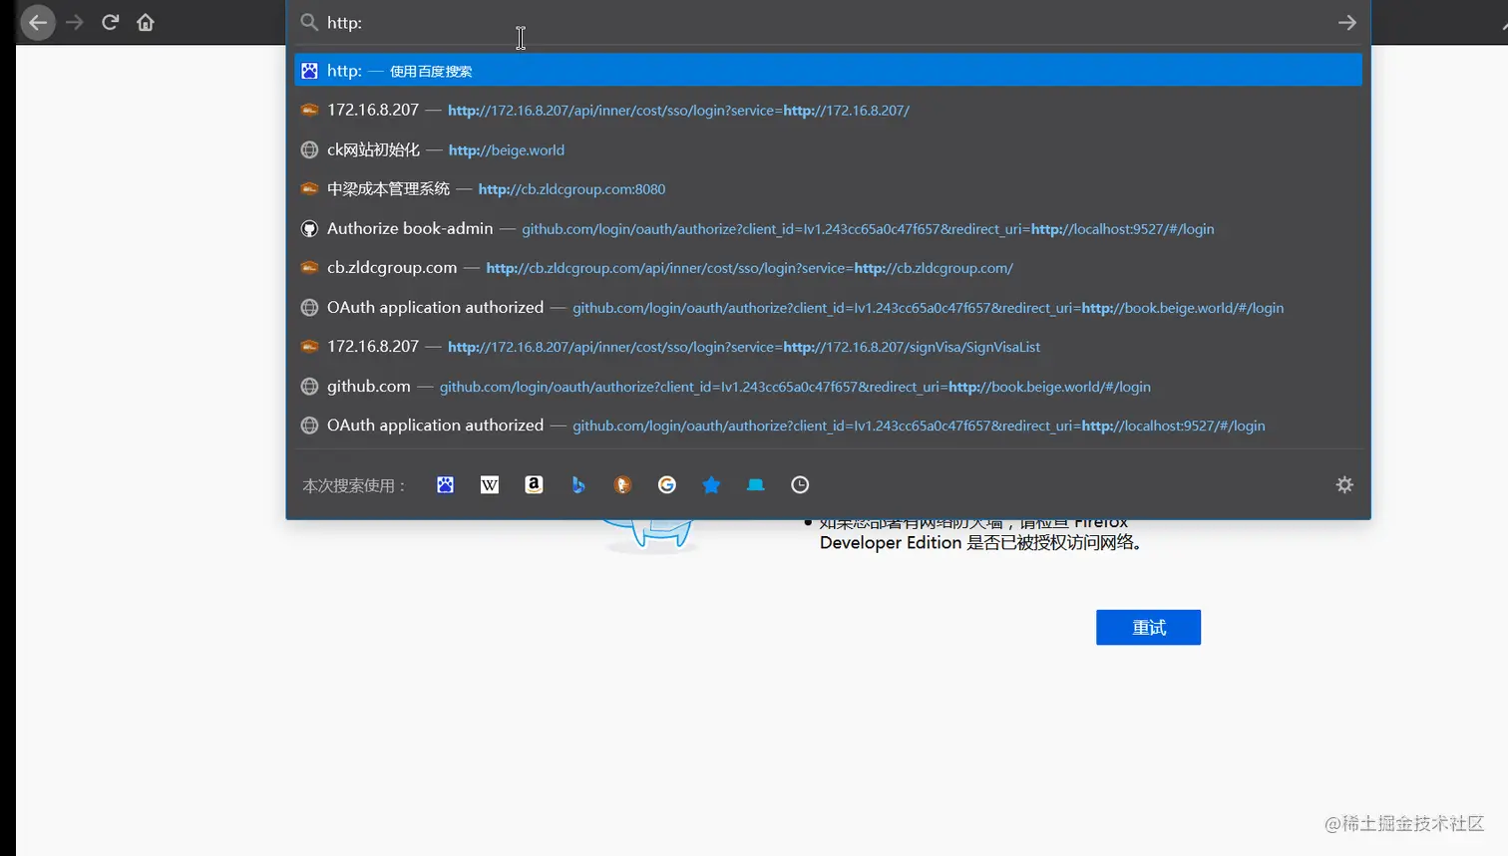Open the ck网站初始化 beige.world suggestion

coord(828,149)
